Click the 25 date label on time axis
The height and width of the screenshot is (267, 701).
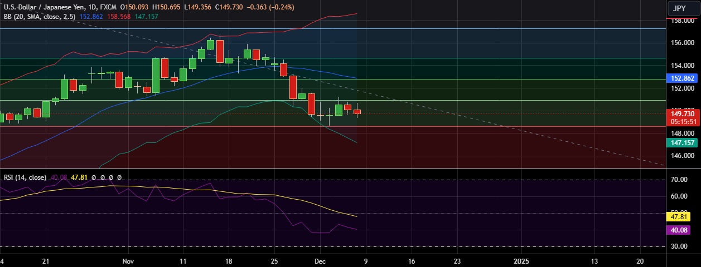(274, 260)
